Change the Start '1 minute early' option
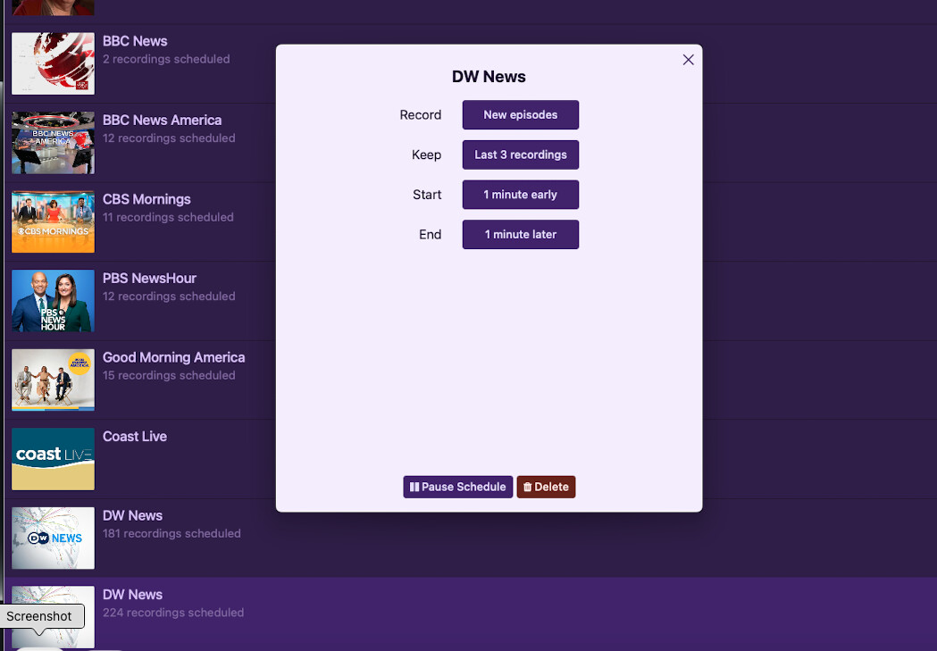This screenshot has width=937, height=651. pyautogui.click(x=520, y=195)
